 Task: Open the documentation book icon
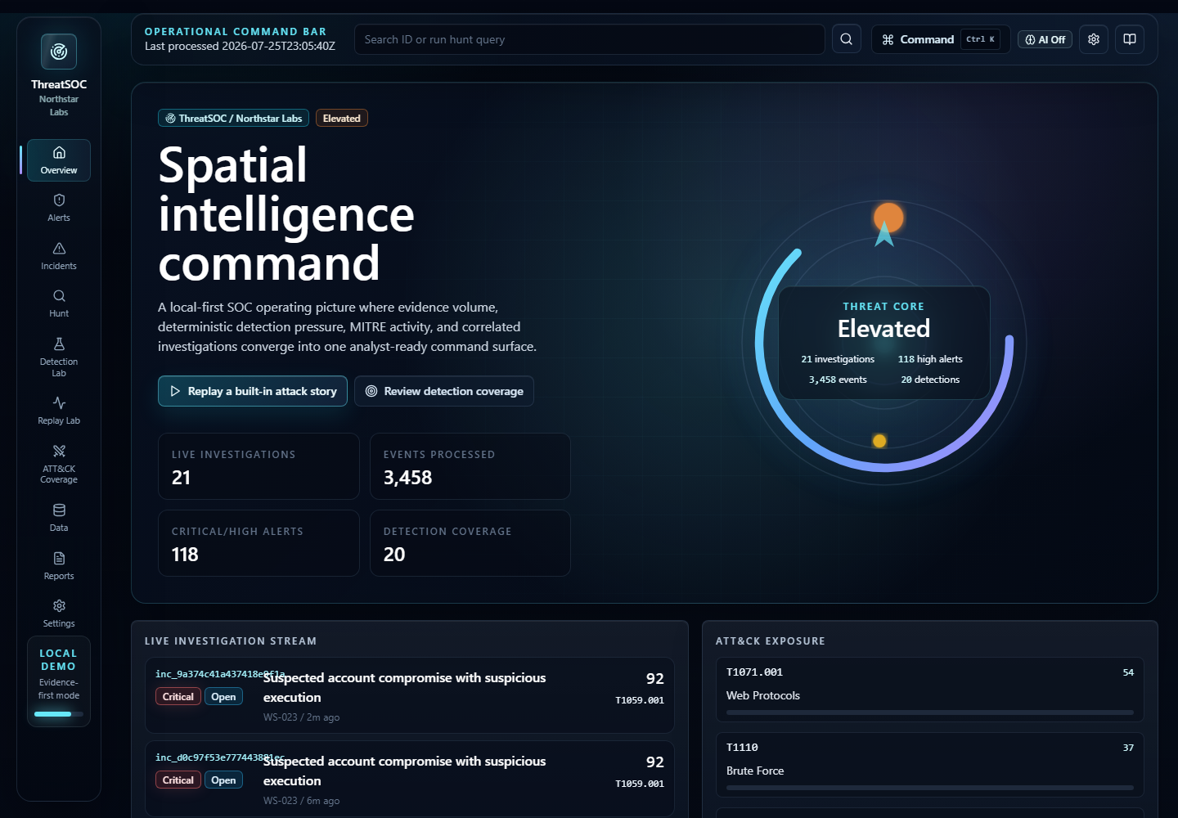point(1130,39)
